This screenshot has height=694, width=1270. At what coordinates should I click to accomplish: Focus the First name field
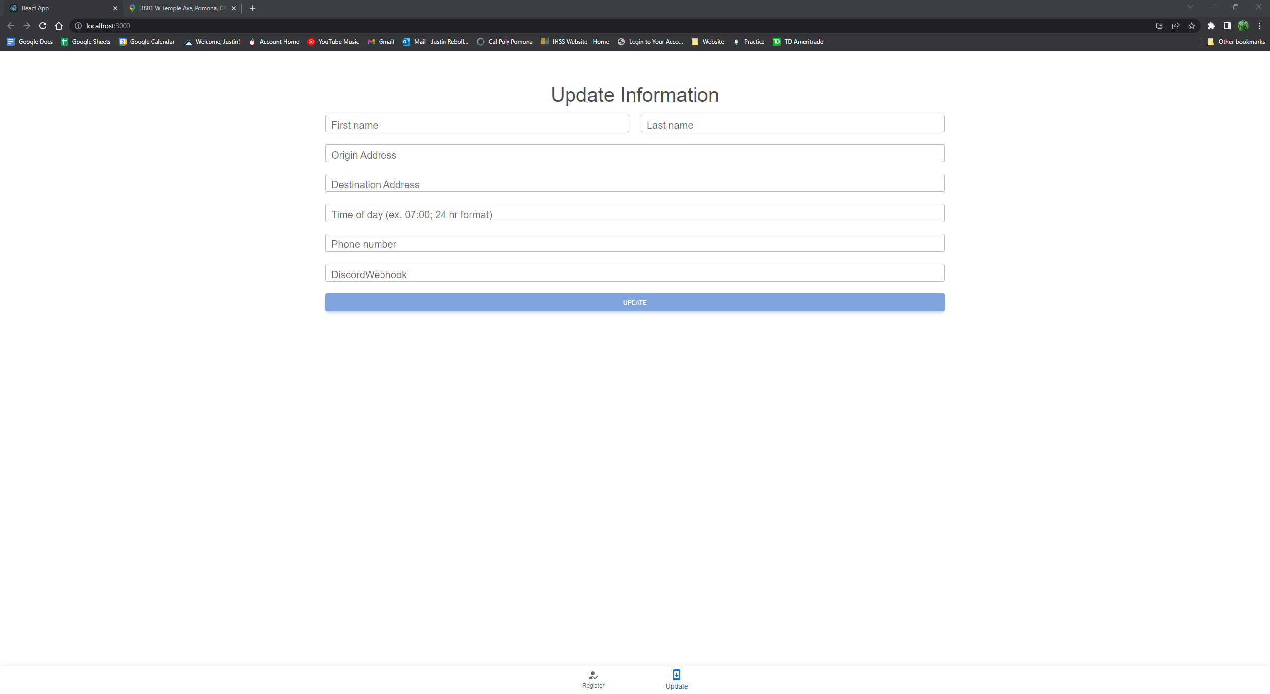point(477,124)
